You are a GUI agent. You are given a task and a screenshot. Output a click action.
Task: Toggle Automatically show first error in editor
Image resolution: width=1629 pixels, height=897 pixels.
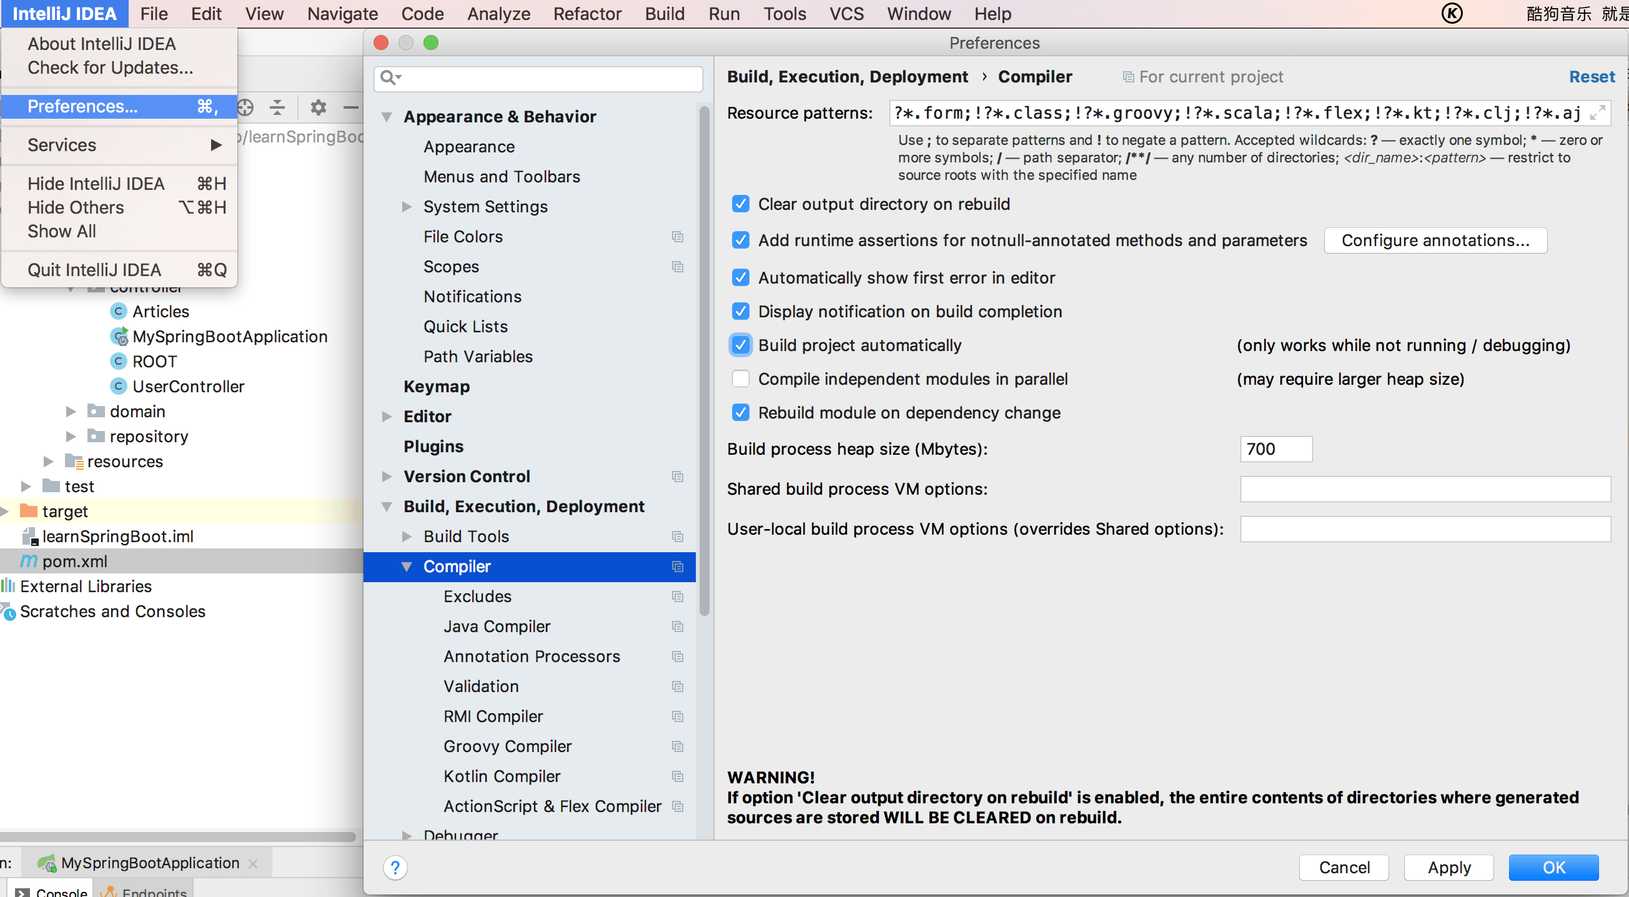741,278
